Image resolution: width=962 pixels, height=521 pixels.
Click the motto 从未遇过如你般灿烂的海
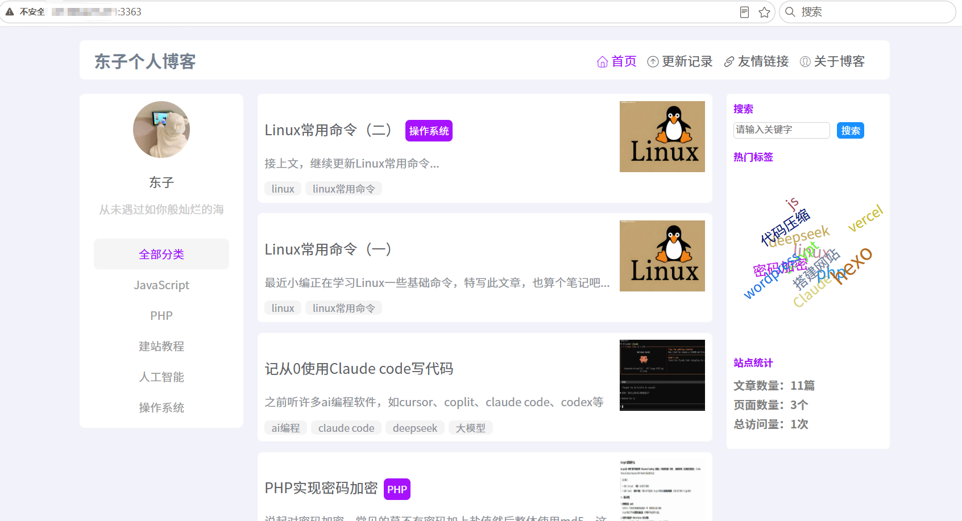[161, 210]
